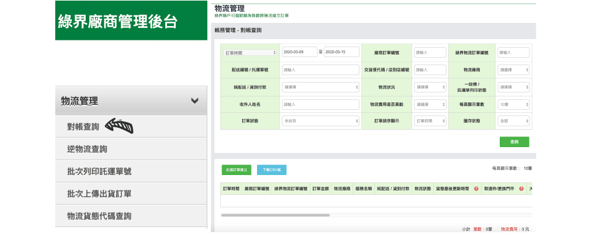The width and height of the screenshot is (596, 234).
Task: Open the 物流狀況 dropdown
Action: [430, 87]
